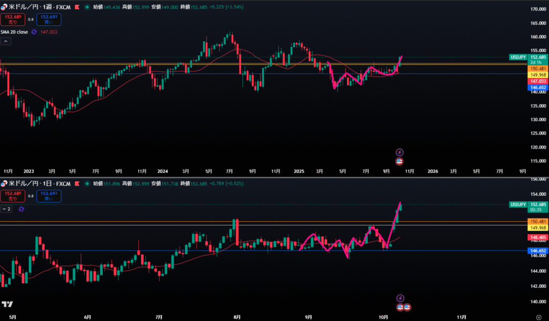This screenshot has height=321, width=549.
Task: Open the TradingView logo at bottom left
Action: [7, 304]
